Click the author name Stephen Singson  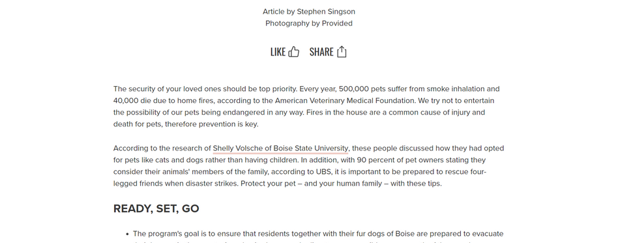coord(326,12)
